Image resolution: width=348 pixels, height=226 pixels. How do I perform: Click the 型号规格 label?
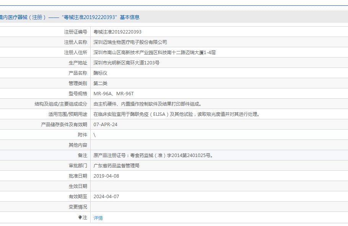[x=78, y=93]
